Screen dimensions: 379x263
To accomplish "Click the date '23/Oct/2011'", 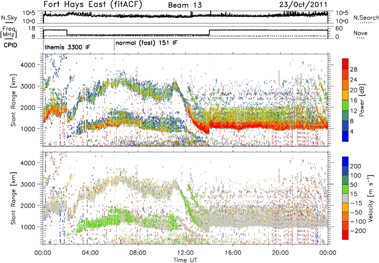I will pos(303,5).
